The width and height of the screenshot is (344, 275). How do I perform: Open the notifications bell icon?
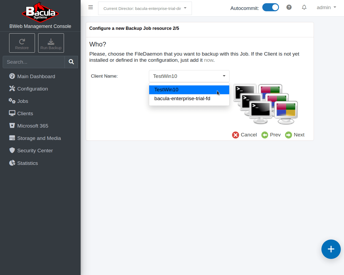pos(304,7)
